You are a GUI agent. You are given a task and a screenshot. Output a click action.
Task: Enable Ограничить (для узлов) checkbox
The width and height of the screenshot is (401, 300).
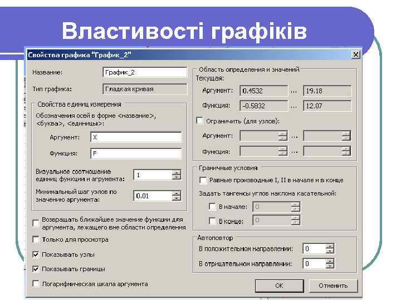tap(200, 121)
